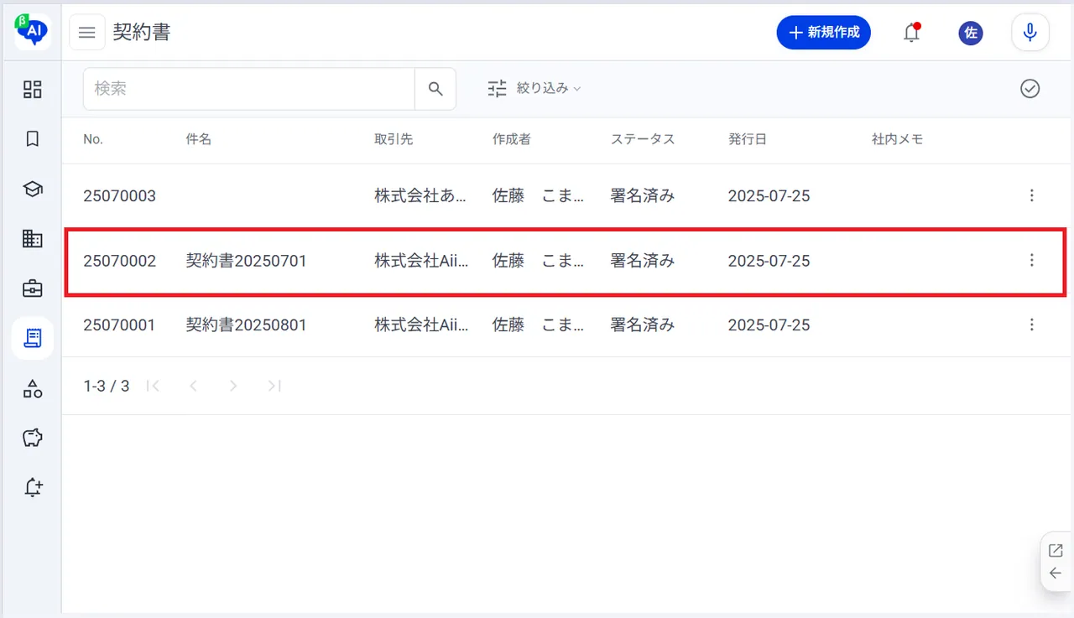This screenshot has height=618, width=1074.
Task: Click the magnifier search button
Action: click(435, 89)
